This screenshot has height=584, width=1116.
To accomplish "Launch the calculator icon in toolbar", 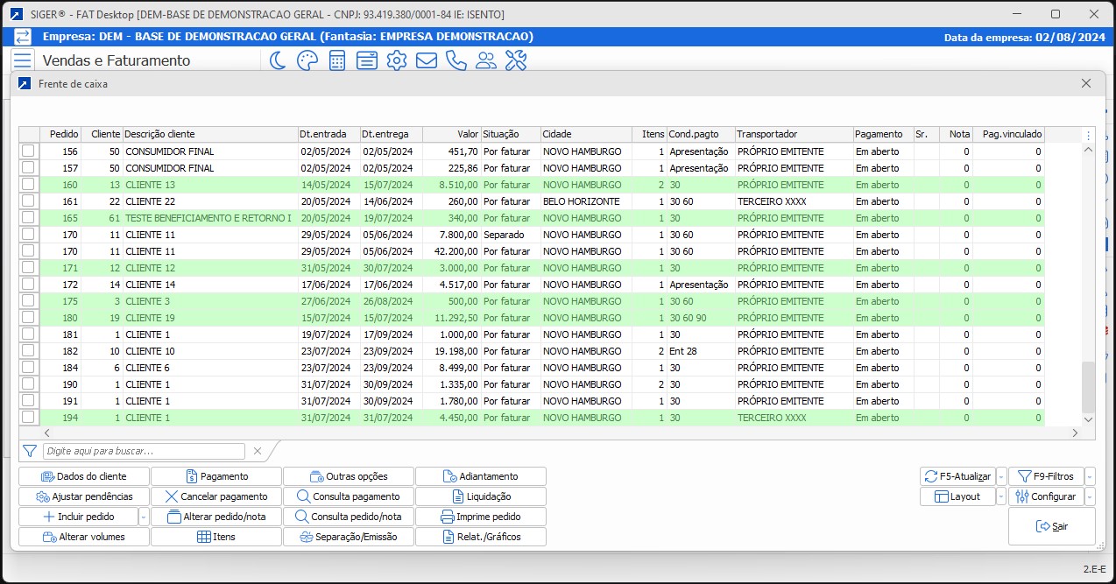I will click(x=336, y=60).
